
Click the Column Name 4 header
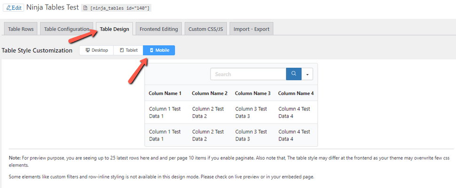pos(296,93)
